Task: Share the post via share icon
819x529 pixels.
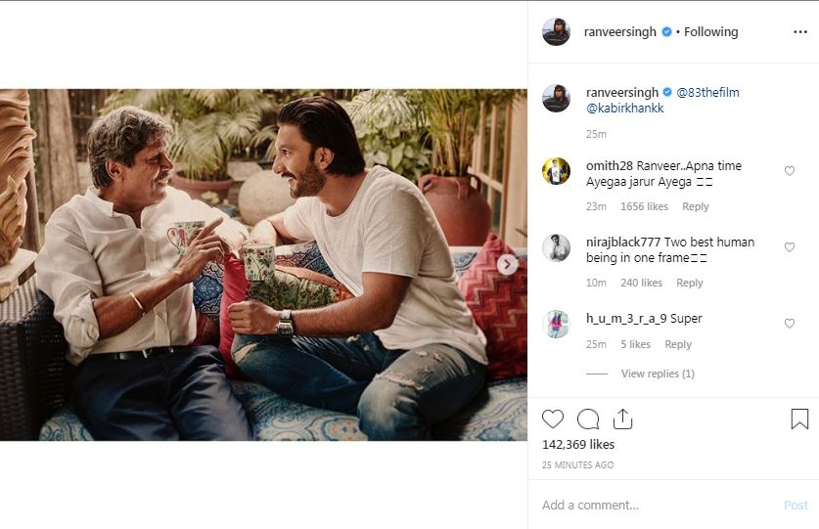Action: click(622, 419)
